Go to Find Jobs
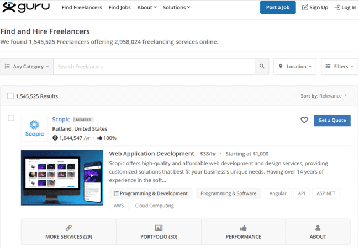Viewport: 359px width, 248px height. [119, 7]
